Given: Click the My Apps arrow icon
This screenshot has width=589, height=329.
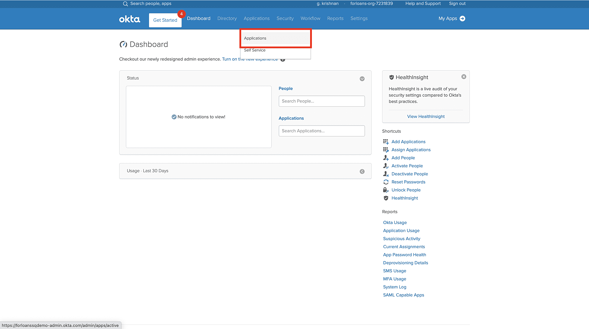Looking at the screenshot, I should [x=462, y=19].
